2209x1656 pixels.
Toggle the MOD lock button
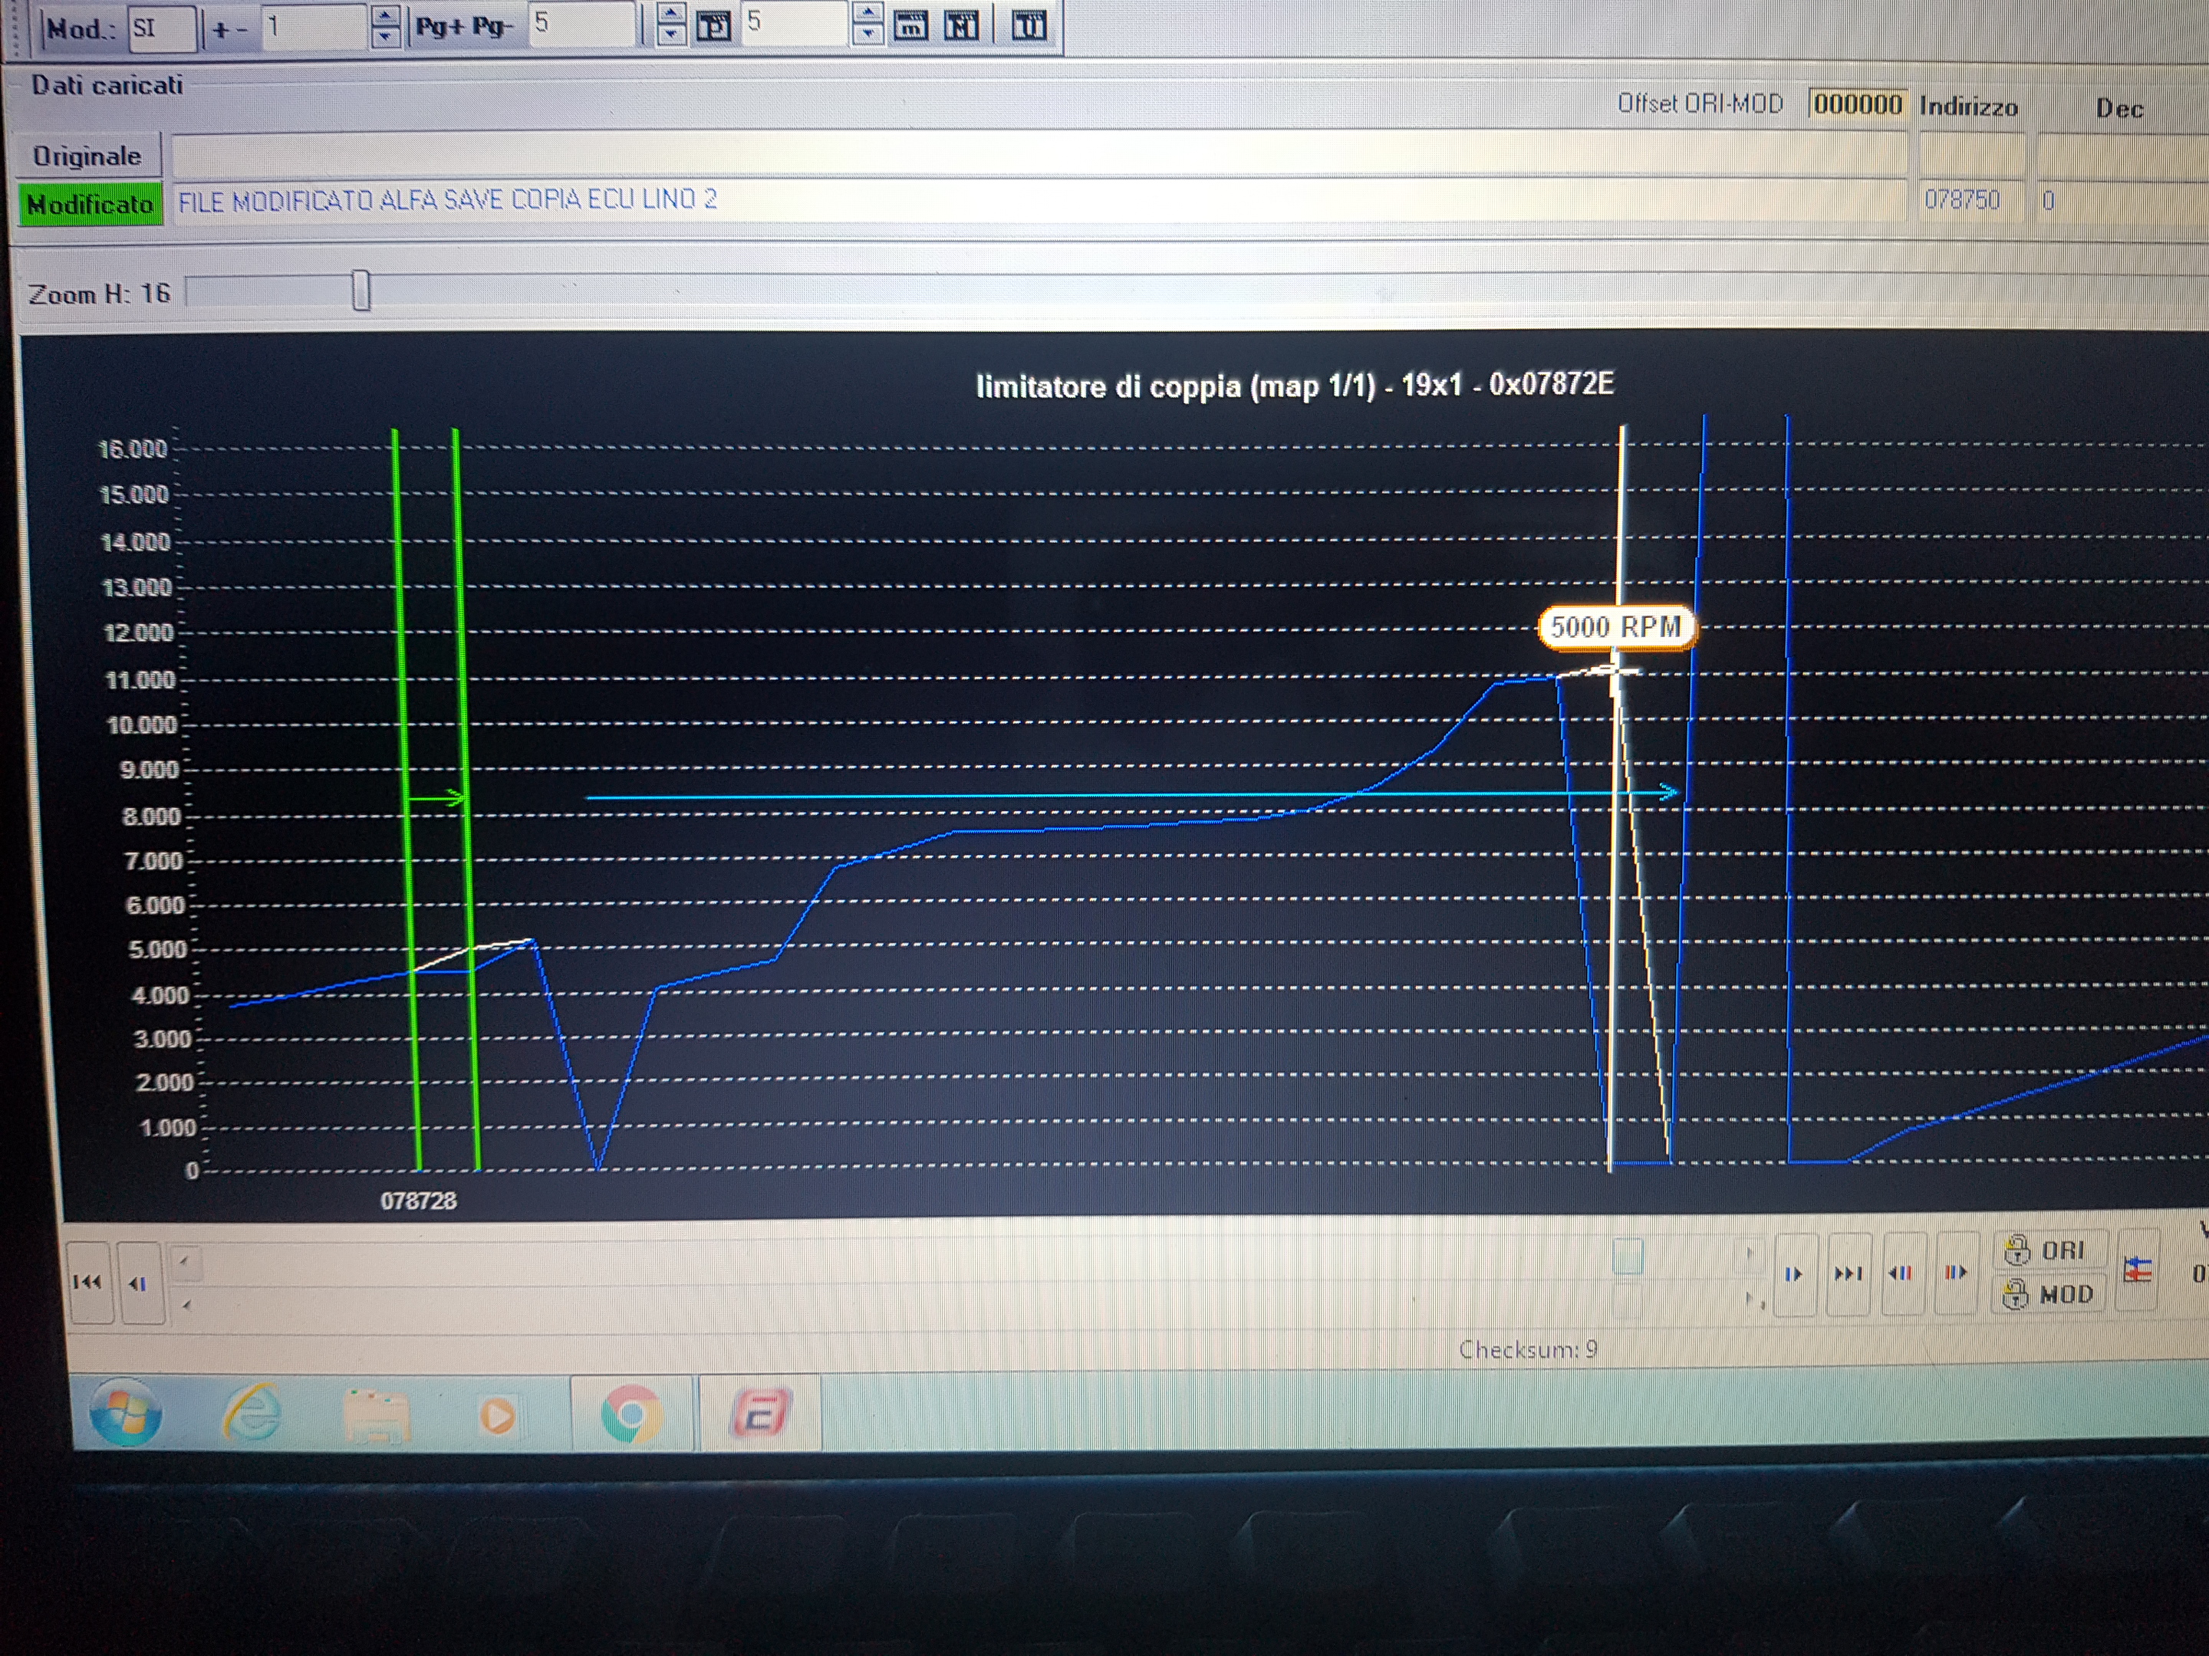2048,1293
